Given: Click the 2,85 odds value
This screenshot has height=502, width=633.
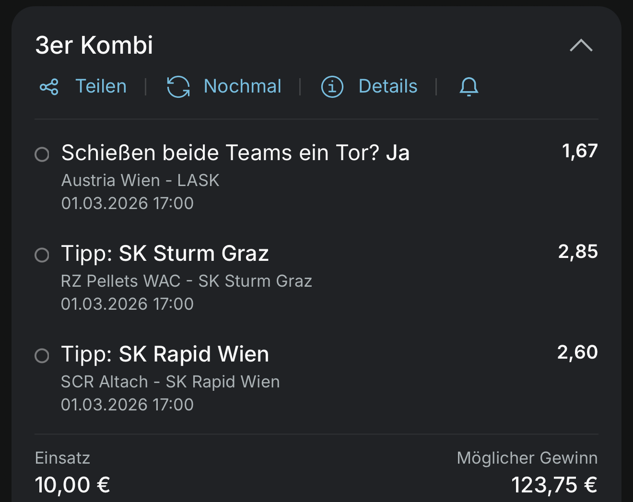Looking at the screenshot, I should tap(578, 252).
